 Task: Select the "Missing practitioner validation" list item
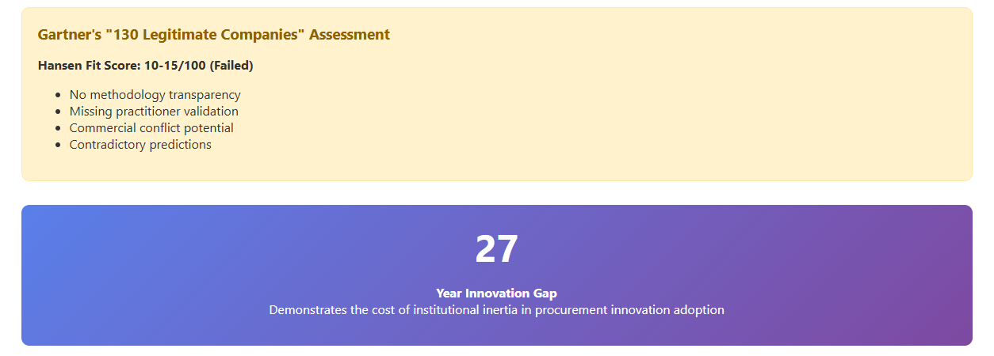click(x=154, y=112)
